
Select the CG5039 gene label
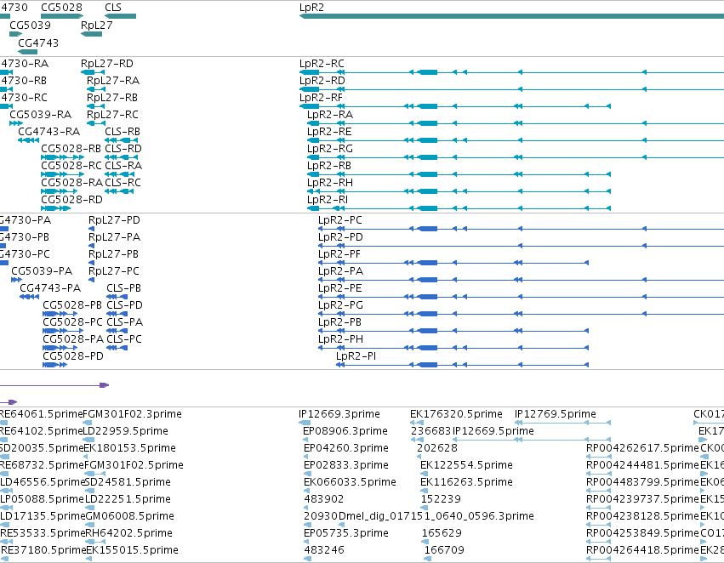tap(30, 26)
